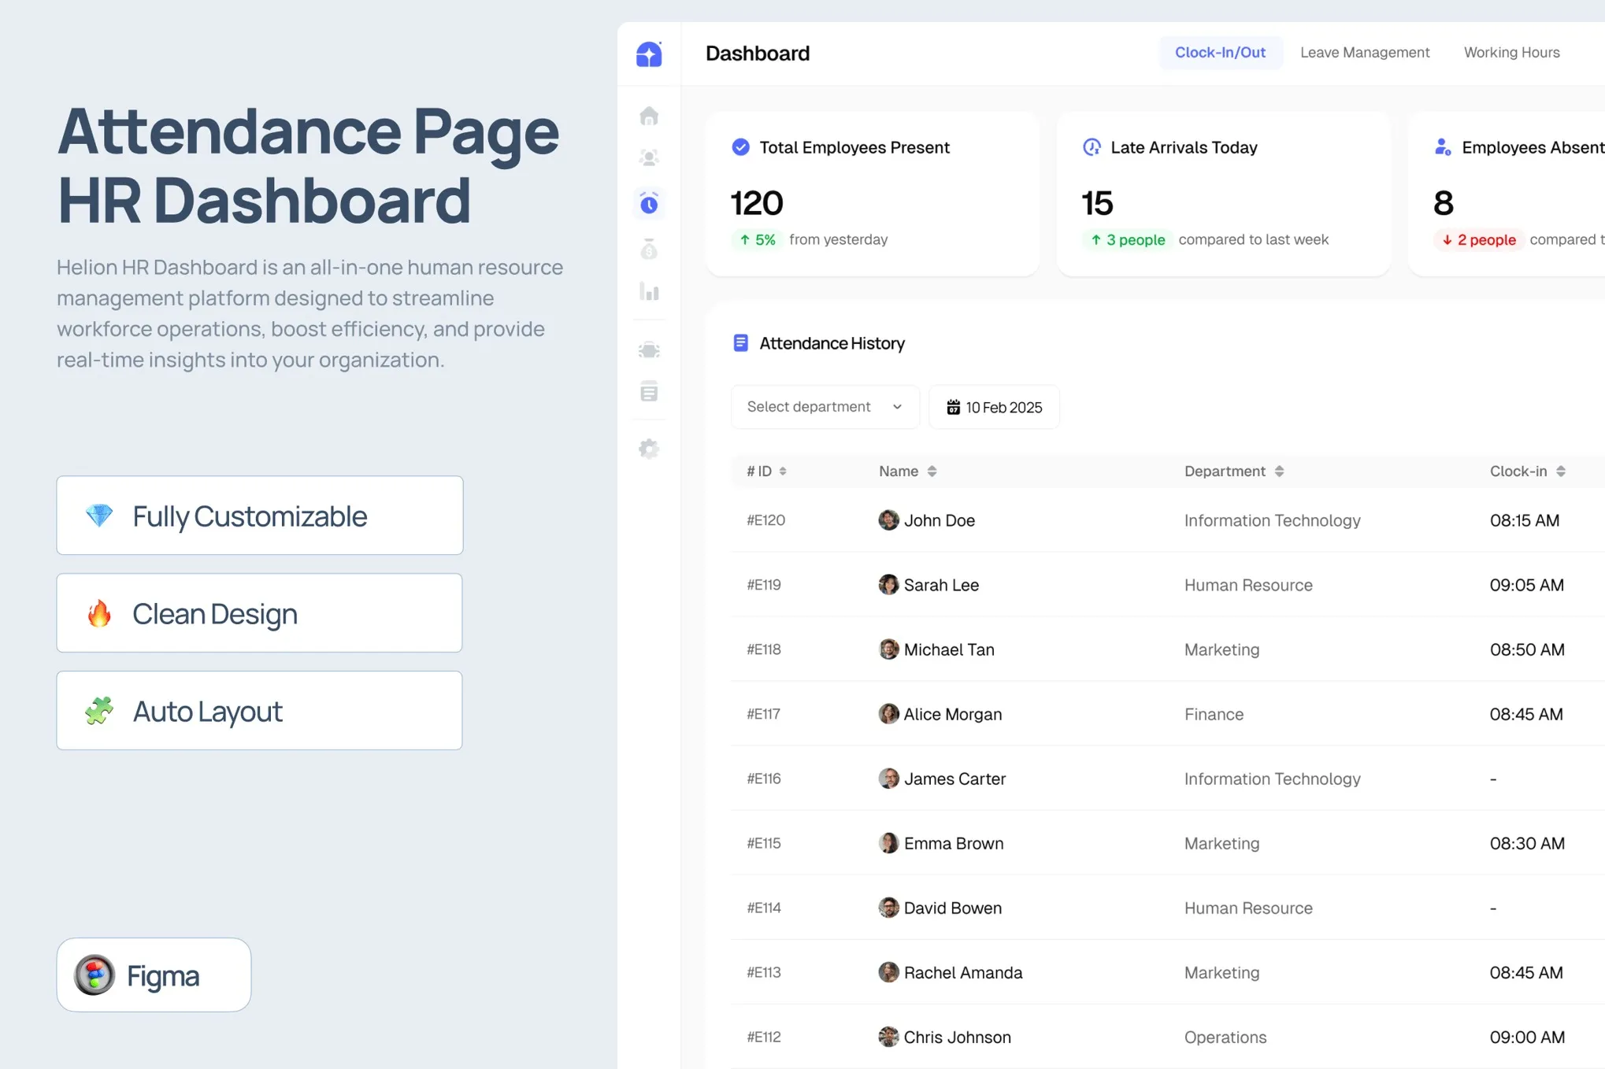The width and height of the screenshot is (1605, 1069).
Task: Sort by the Clock-in column arrows
Action: [1561, 472]
